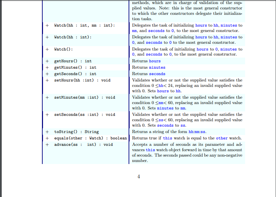Click the other link in equals description
The image size is (276, 197).
(x=221, y=138)
